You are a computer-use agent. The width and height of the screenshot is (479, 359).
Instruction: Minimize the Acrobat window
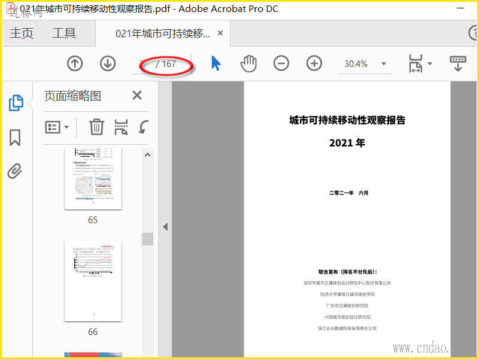pos(460,8)
